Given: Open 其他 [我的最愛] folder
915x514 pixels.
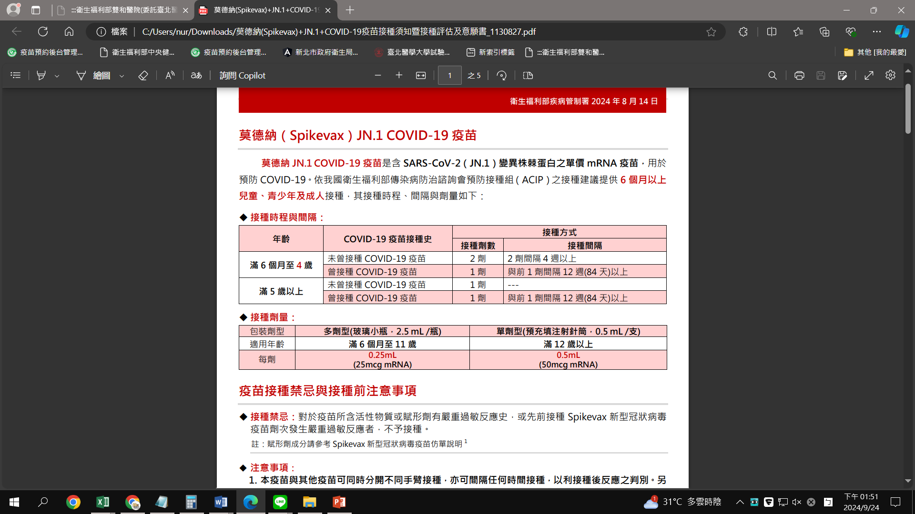Looking at the screenshot, I should (x=875, y=52).
